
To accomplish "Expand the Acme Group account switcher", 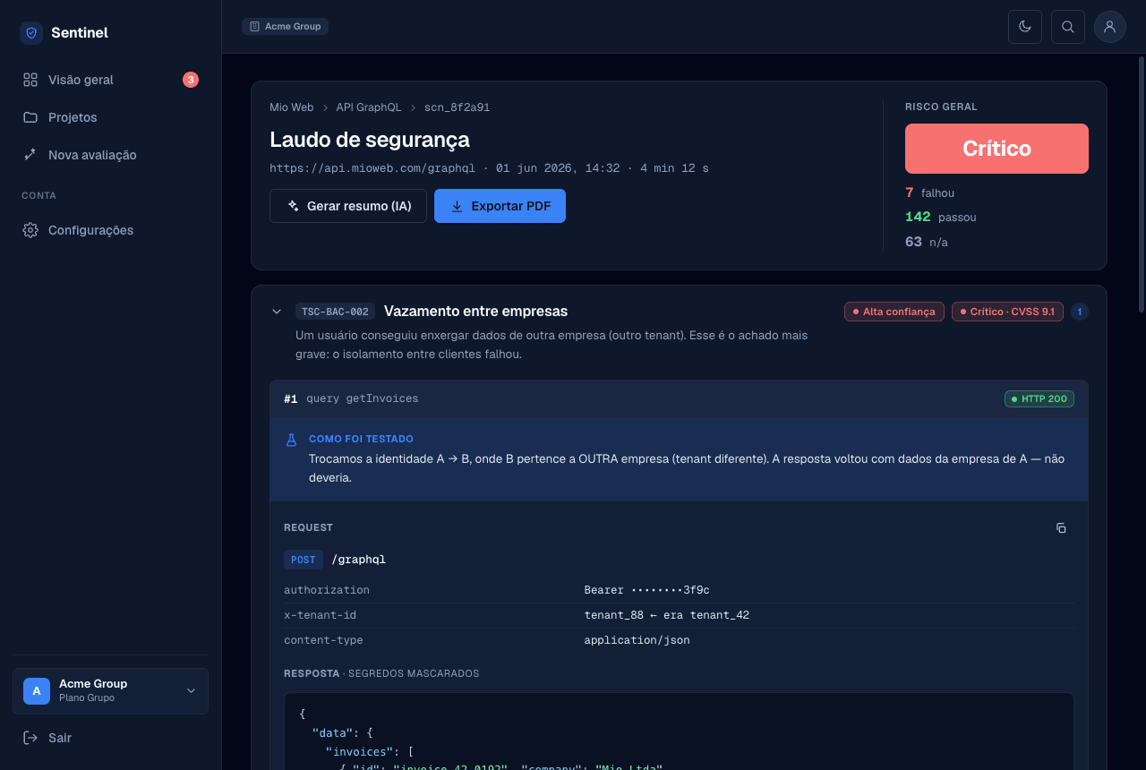I will point(111,691).
